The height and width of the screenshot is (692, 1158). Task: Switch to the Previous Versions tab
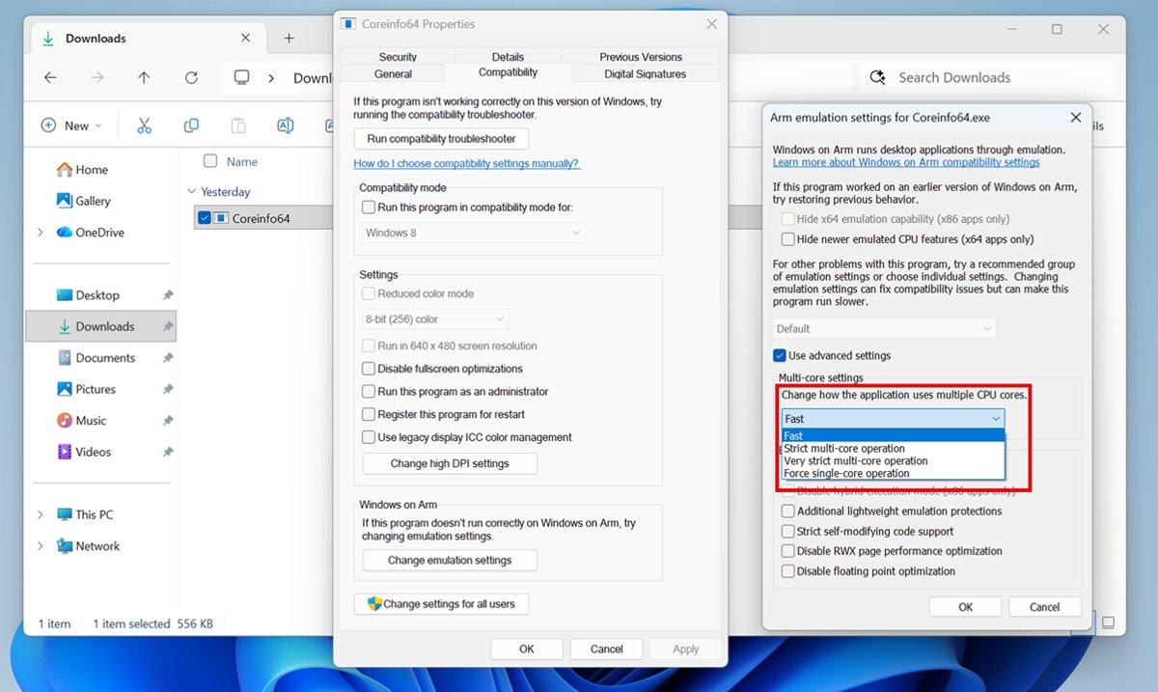(x=641, y=57)
